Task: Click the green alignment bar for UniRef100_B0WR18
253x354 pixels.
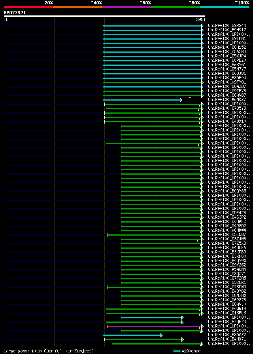Action: pyautogui.click(x=155, y=309)
